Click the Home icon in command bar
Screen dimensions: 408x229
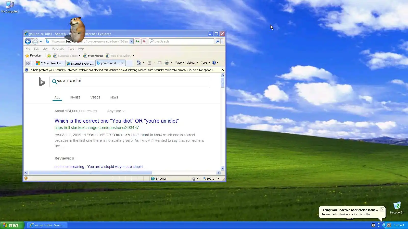coord(138,63)
